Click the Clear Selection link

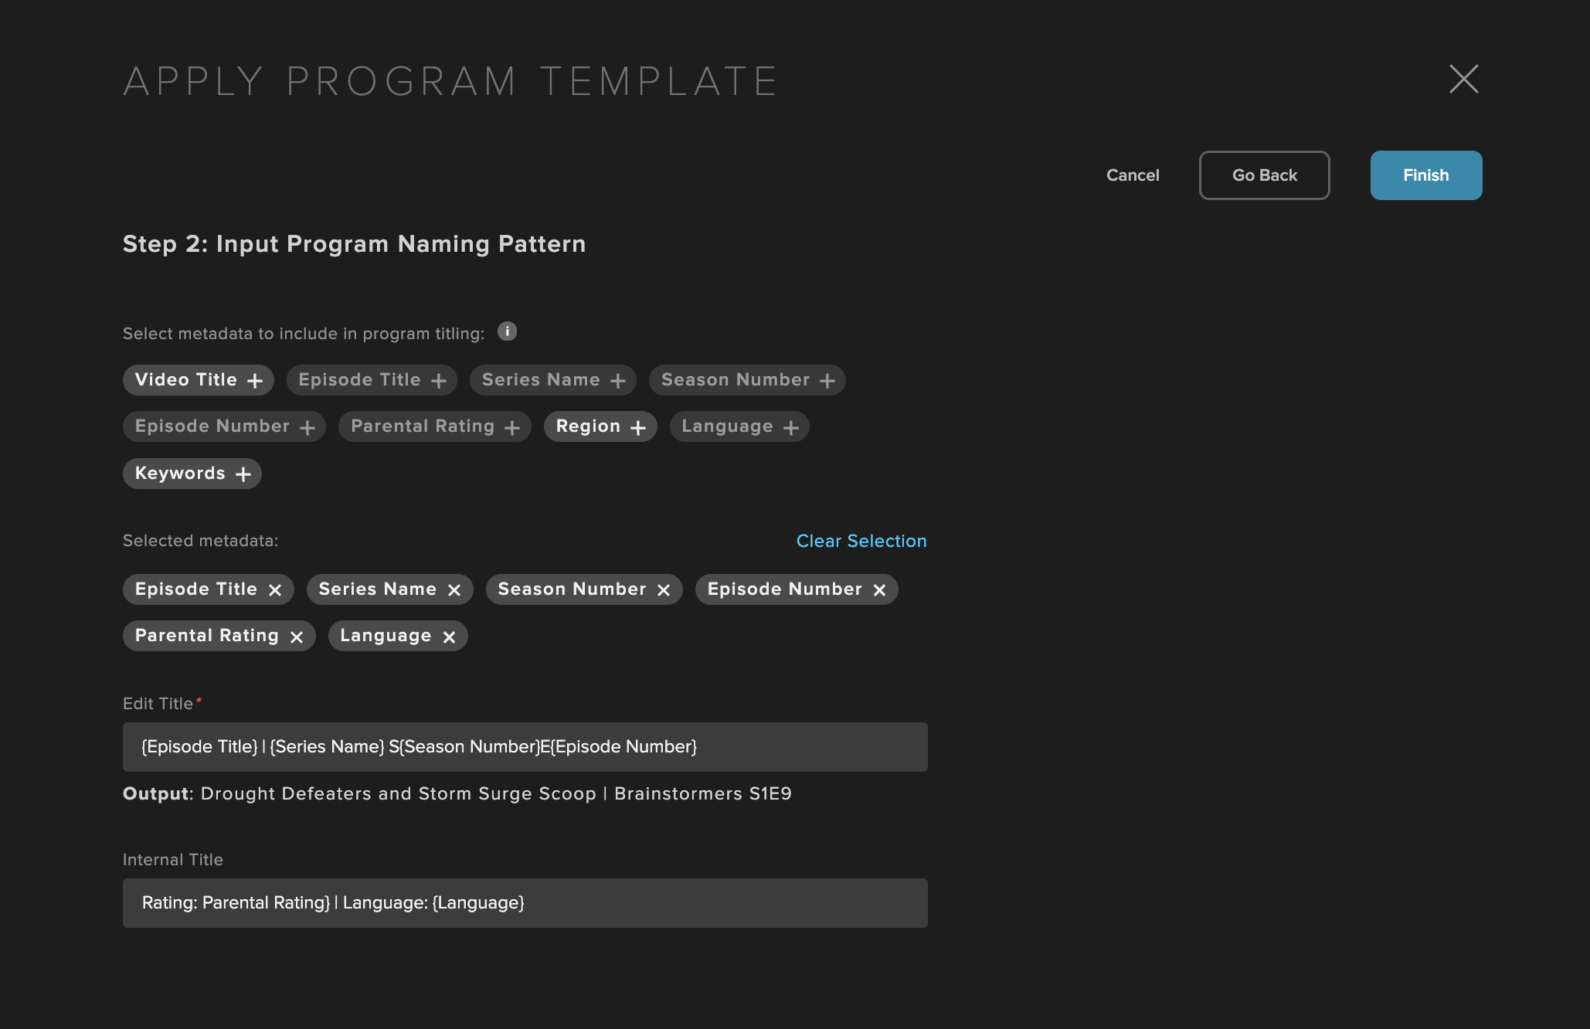(861, 541)
